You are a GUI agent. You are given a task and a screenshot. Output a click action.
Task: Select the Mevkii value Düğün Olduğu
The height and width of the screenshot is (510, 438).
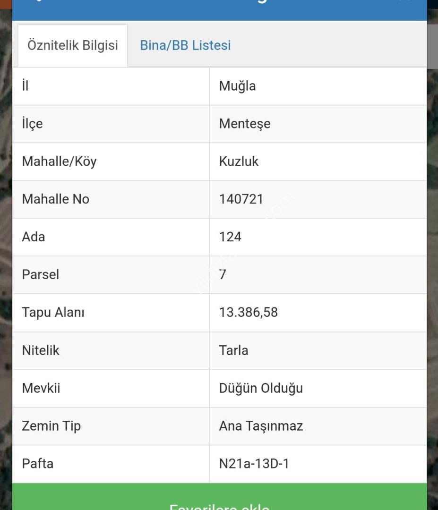pos(261,388)
